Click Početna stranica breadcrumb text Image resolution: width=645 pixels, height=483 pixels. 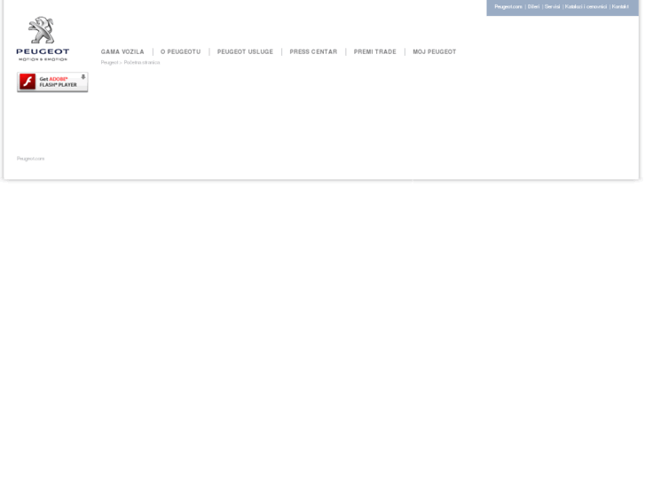pyautogui.click(x=142, y=63)
